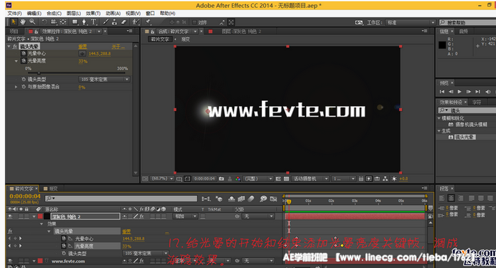Toggle stopwatch for 光晕亮度 in effect controls
The width and height of the screenshot is (496, 268).
(23, 61)
